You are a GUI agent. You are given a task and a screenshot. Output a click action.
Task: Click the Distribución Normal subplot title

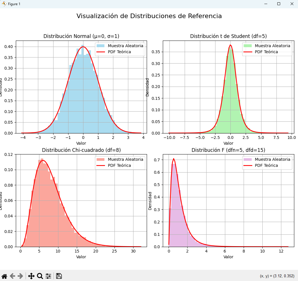coord(81,36)
